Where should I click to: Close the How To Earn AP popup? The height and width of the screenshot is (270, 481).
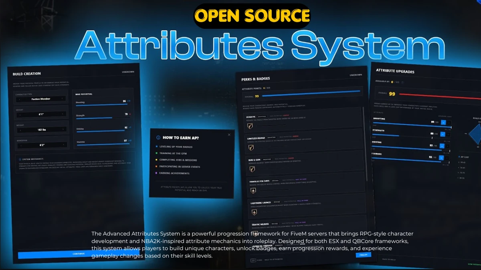(229, 135)
